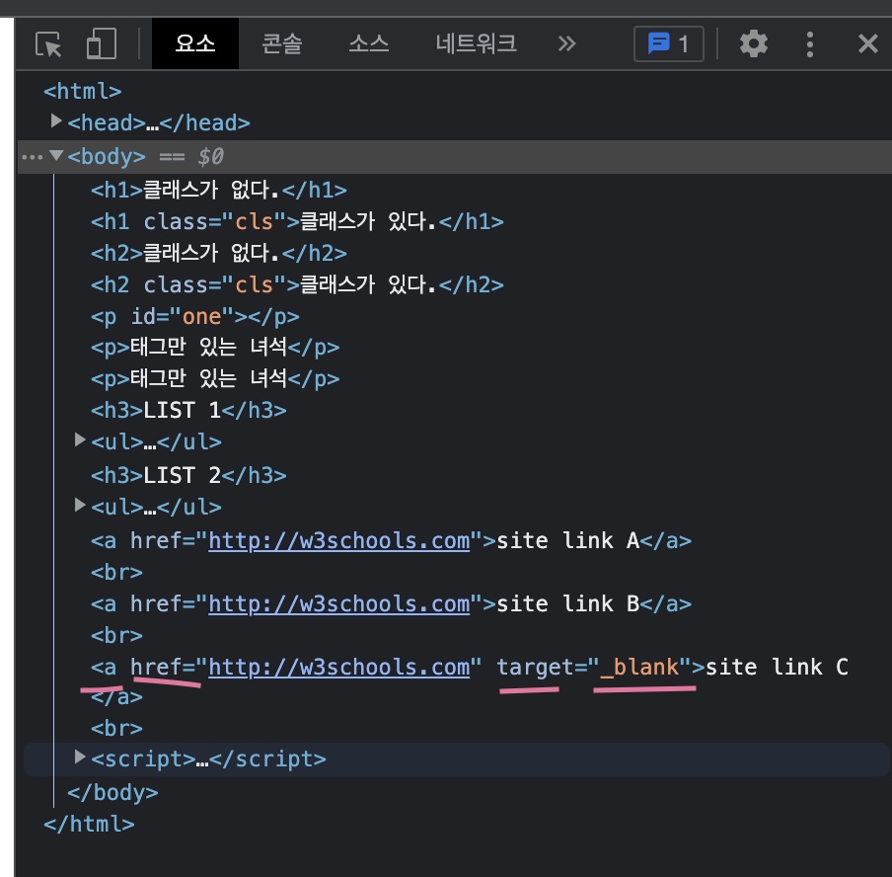Toggle the device toolbar icon
This screenshot has height=877, width=892.
click(102, 43)
